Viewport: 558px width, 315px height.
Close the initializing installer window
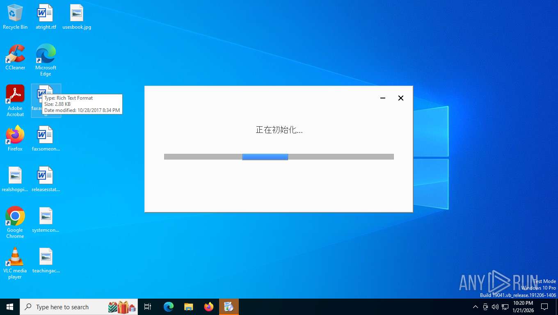point(401,98)
